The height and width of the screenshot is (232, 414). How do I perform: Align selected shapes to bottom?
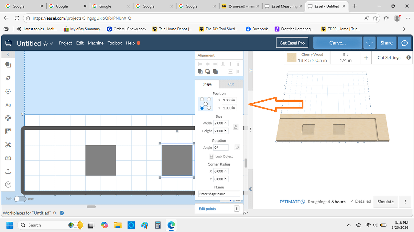coord(223,64)
